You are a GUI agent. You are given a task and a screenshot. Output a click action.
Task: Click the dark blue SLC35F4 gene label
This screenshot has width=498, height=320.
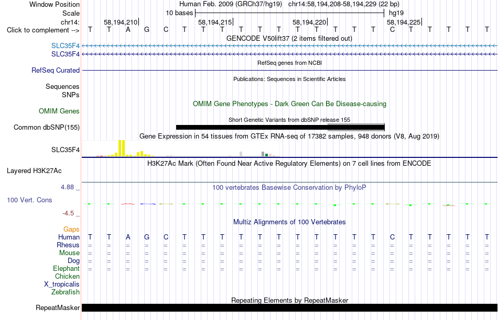(x=66, y=54)
